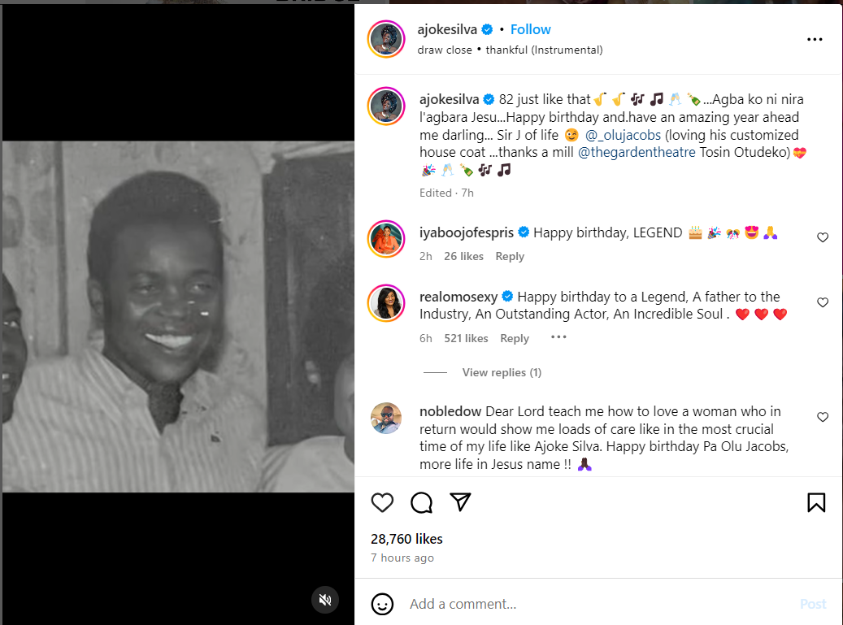View the 521 likes on realomosexy's comment
This screenshot has width=843, height=625.
pyautogui.click(x=466, y=338)
